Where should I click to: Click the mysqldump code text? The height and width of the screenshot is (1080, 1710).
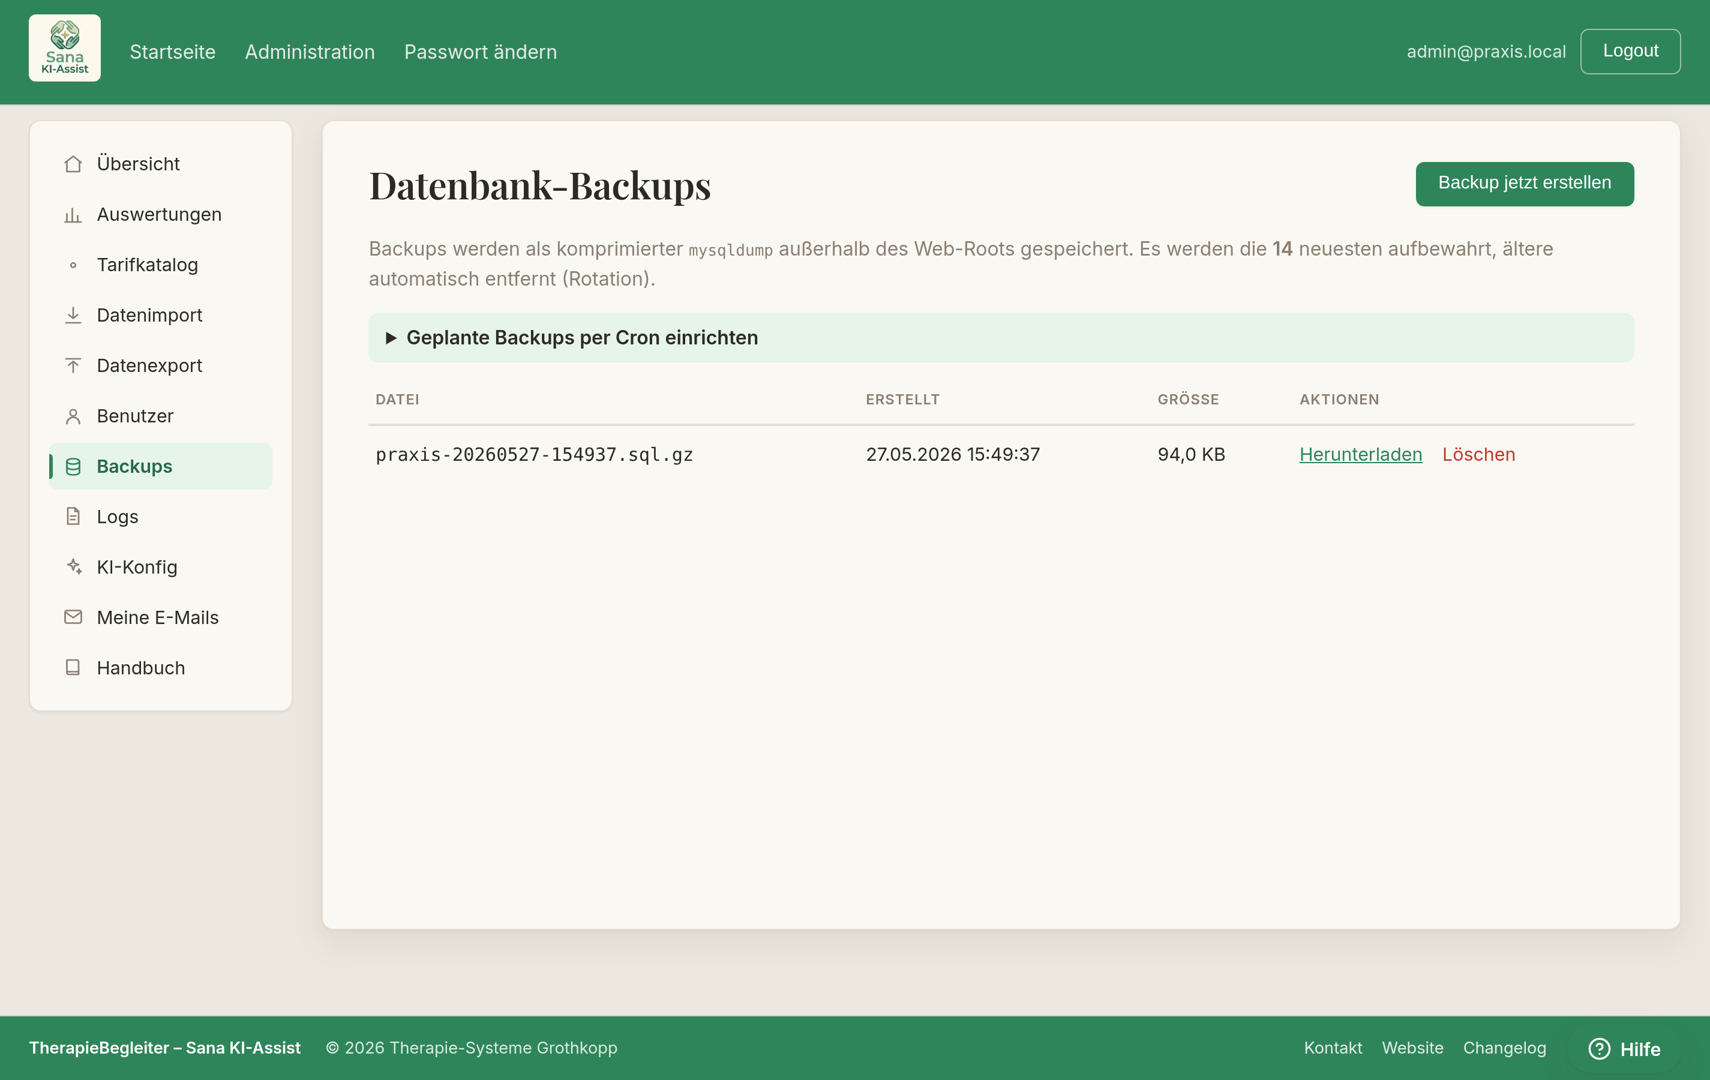pos(730,250)
